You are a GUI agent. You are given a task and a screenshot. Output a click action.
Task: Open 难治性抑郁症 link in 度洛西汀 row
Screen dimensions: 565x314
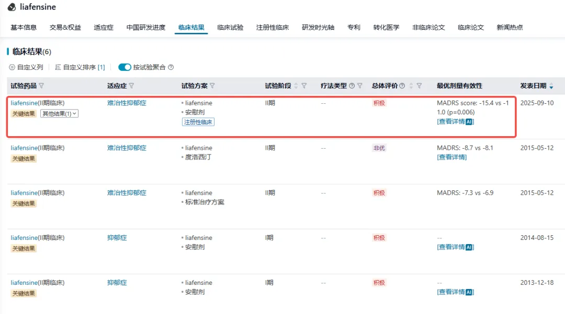pyautogui.click(x=127, y=148)
